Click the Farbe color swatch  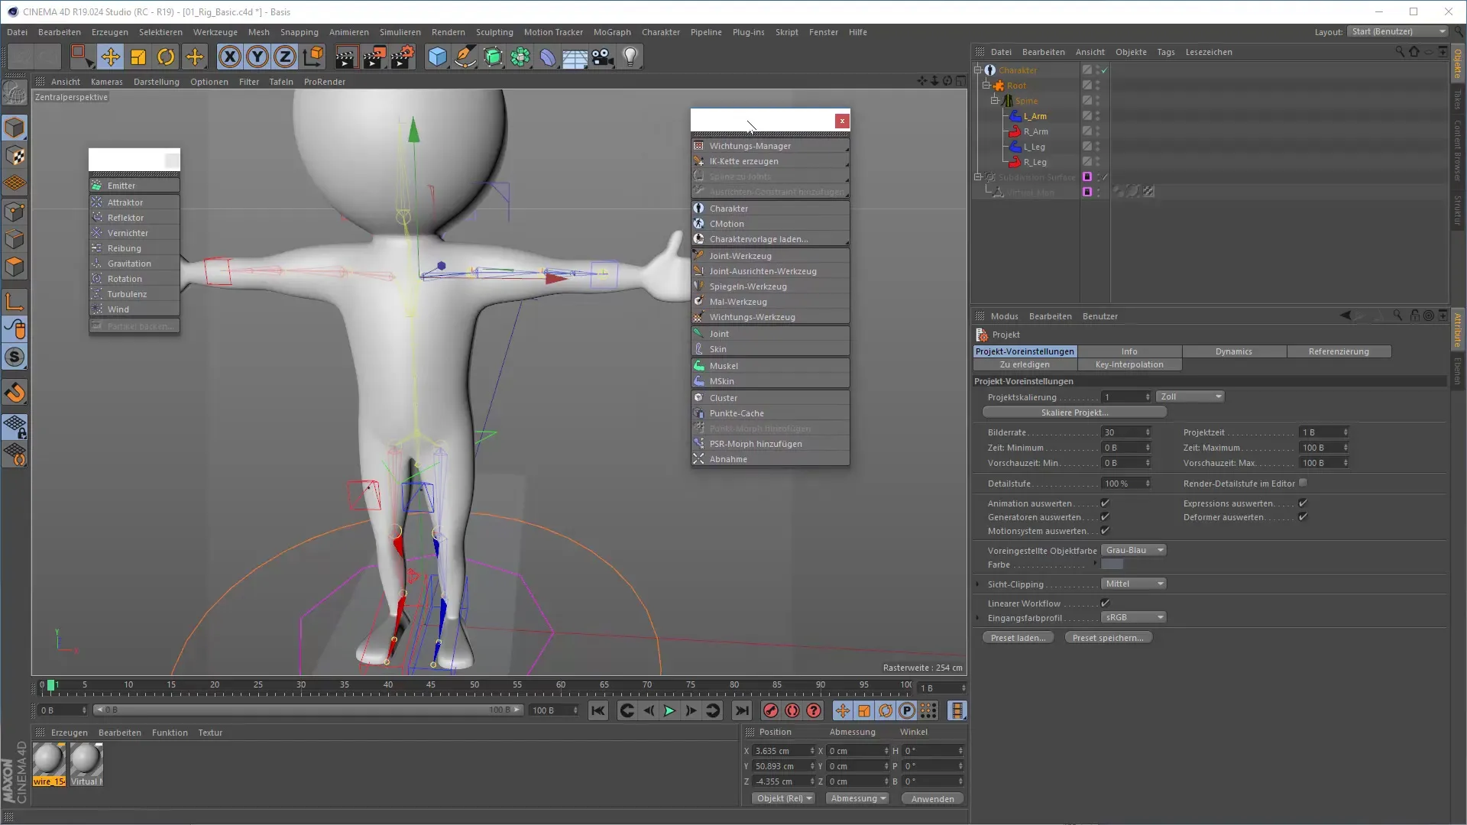pyautogui.click(x=1112, y=565)
